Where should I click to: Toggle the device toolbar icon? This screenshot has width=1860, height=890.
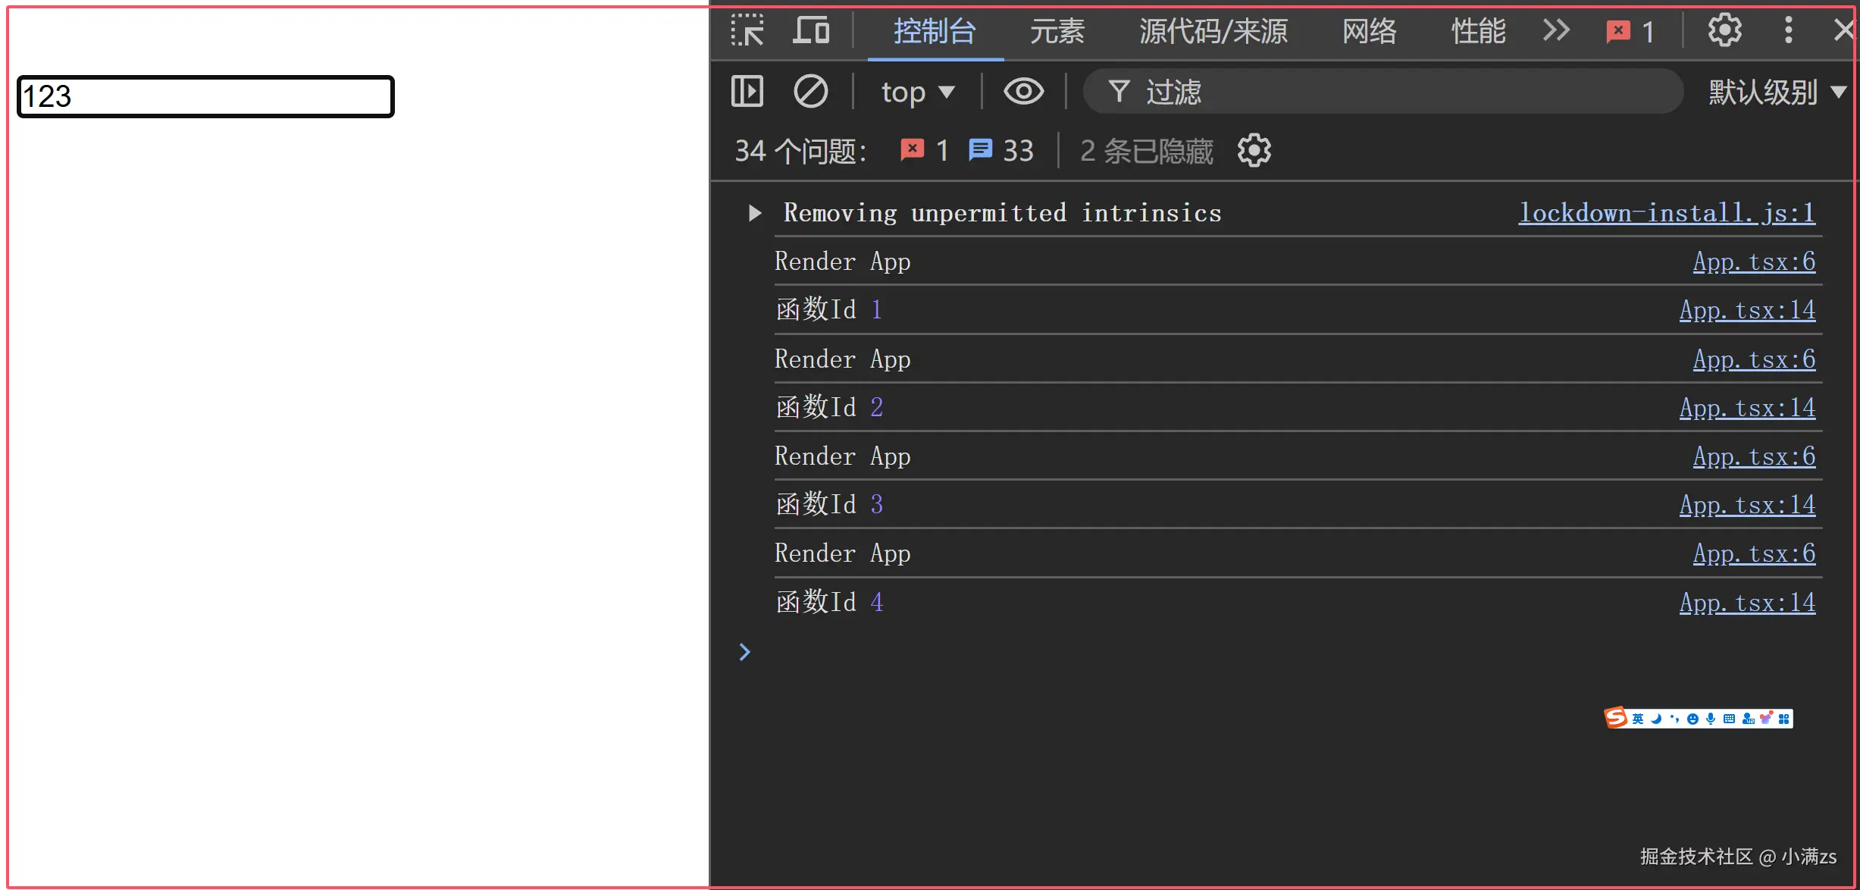(x=810, y=31)
